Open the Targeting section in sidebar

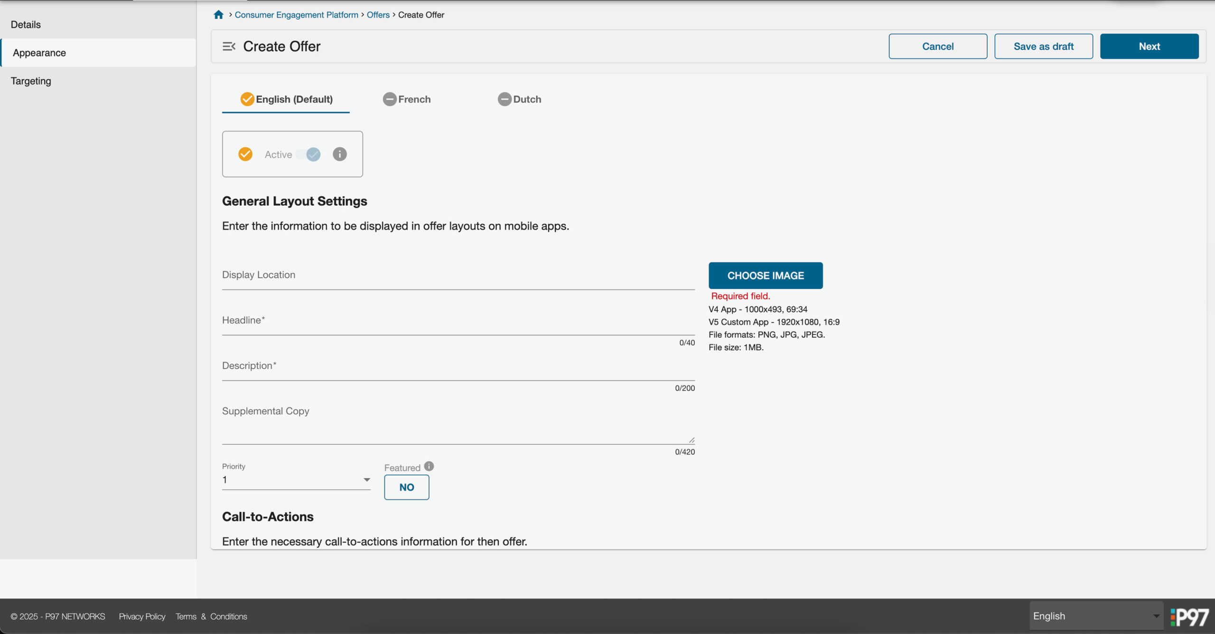[31, 81]
